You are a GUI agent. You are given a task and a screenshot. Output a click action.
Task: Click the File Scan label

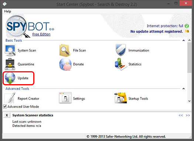pos(79,51)
